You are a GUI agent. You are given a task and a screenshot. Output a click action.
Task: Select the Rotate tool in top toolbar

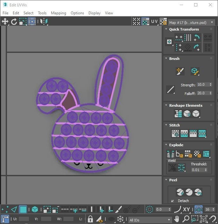(x=14, y=22)
